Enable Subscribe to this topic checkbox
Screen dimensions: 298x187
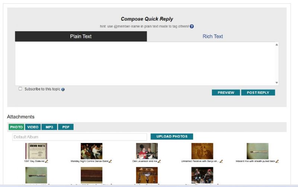pyautogui.click(x=20, y=89)
